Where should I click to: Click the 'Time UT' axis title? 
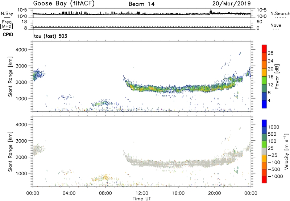(x=142, y=199)
